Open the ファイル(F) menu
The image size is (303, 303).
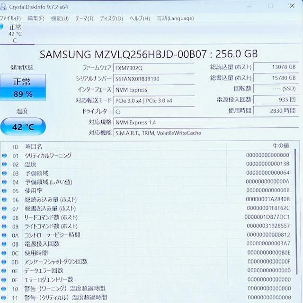pyautogui.click(x=10, y=18)
